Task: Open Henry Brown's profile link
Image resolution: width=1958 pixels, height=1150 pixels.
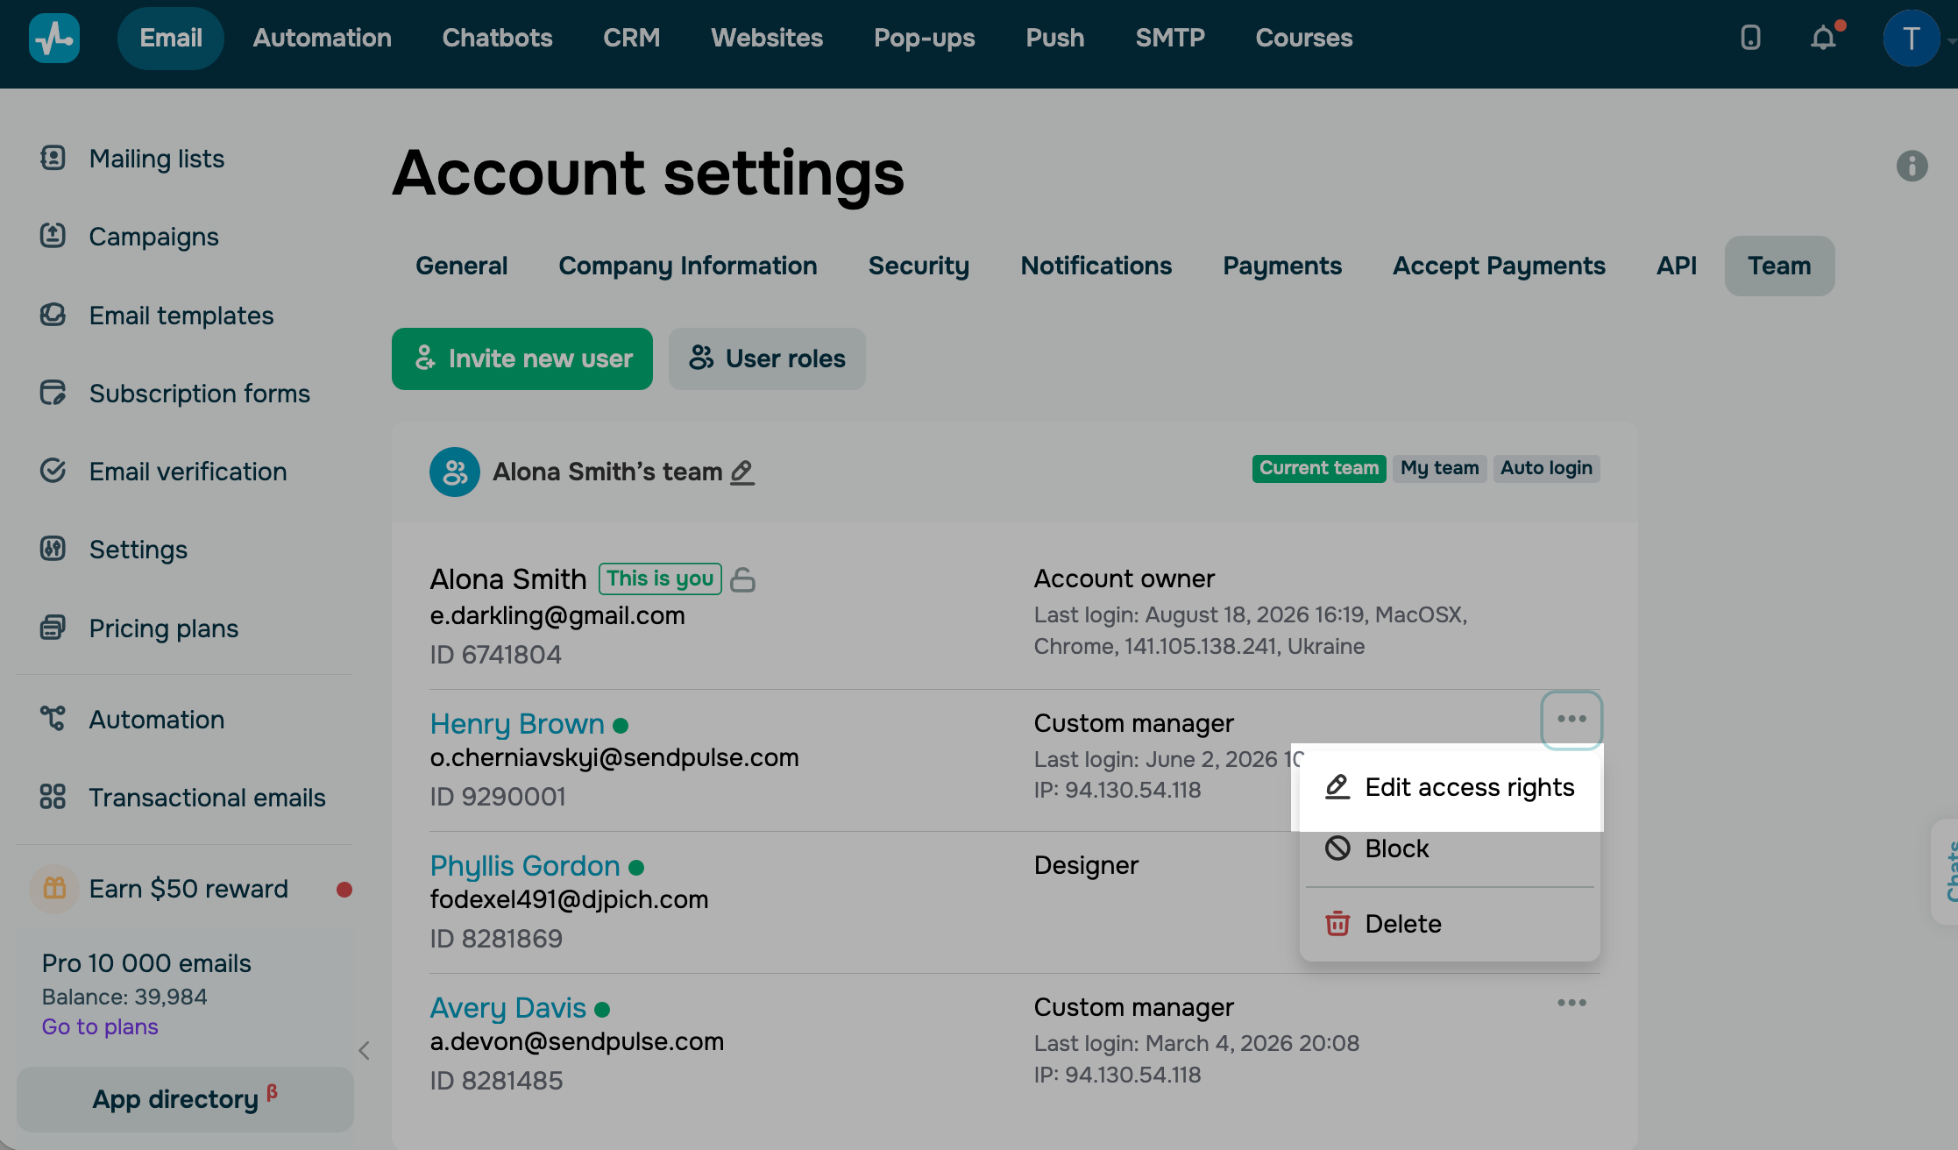Action: coord(517,724)
